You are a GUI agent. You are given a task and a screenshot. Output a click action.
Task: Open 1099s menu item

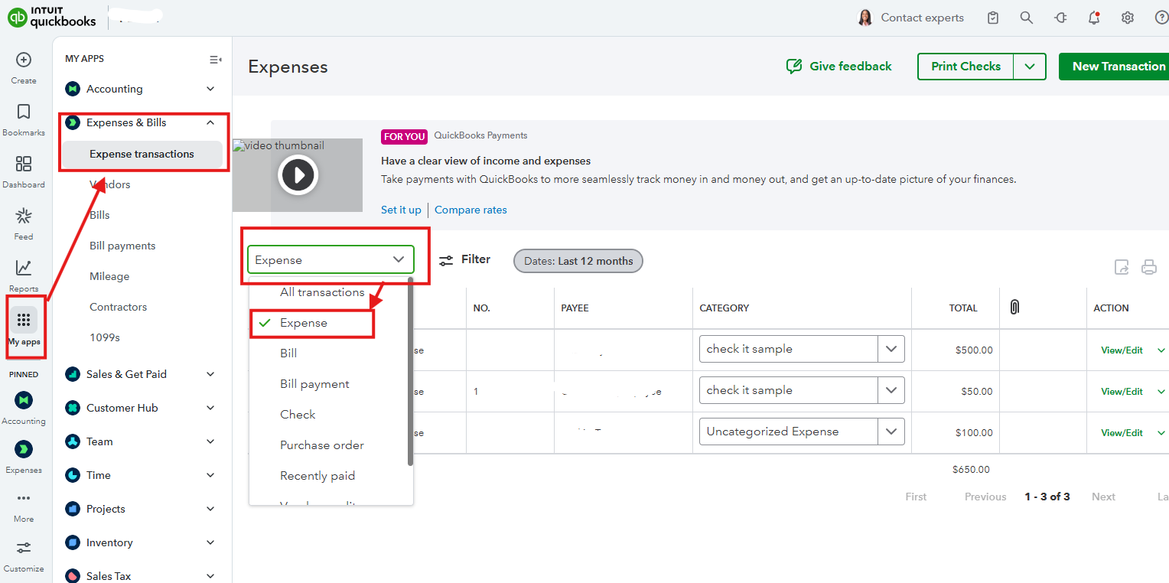(105, 337)
